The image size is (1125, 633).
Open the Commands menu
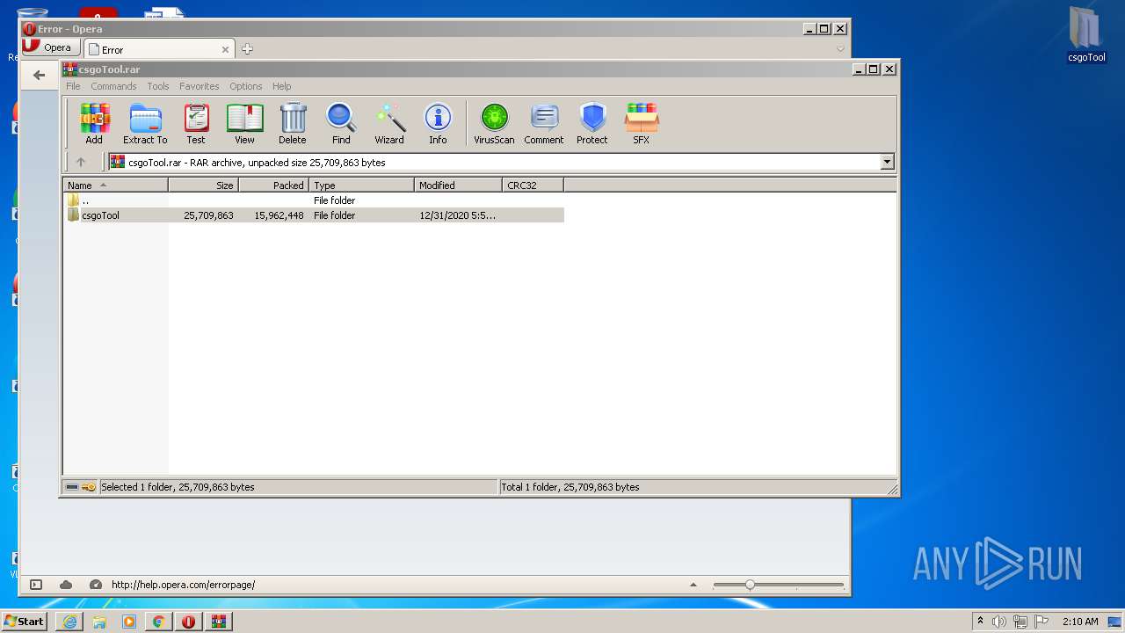click(x=113, y=86)
